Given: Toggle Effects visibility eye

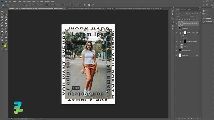Looking at the screenshot, I should [x=181, y=36].
